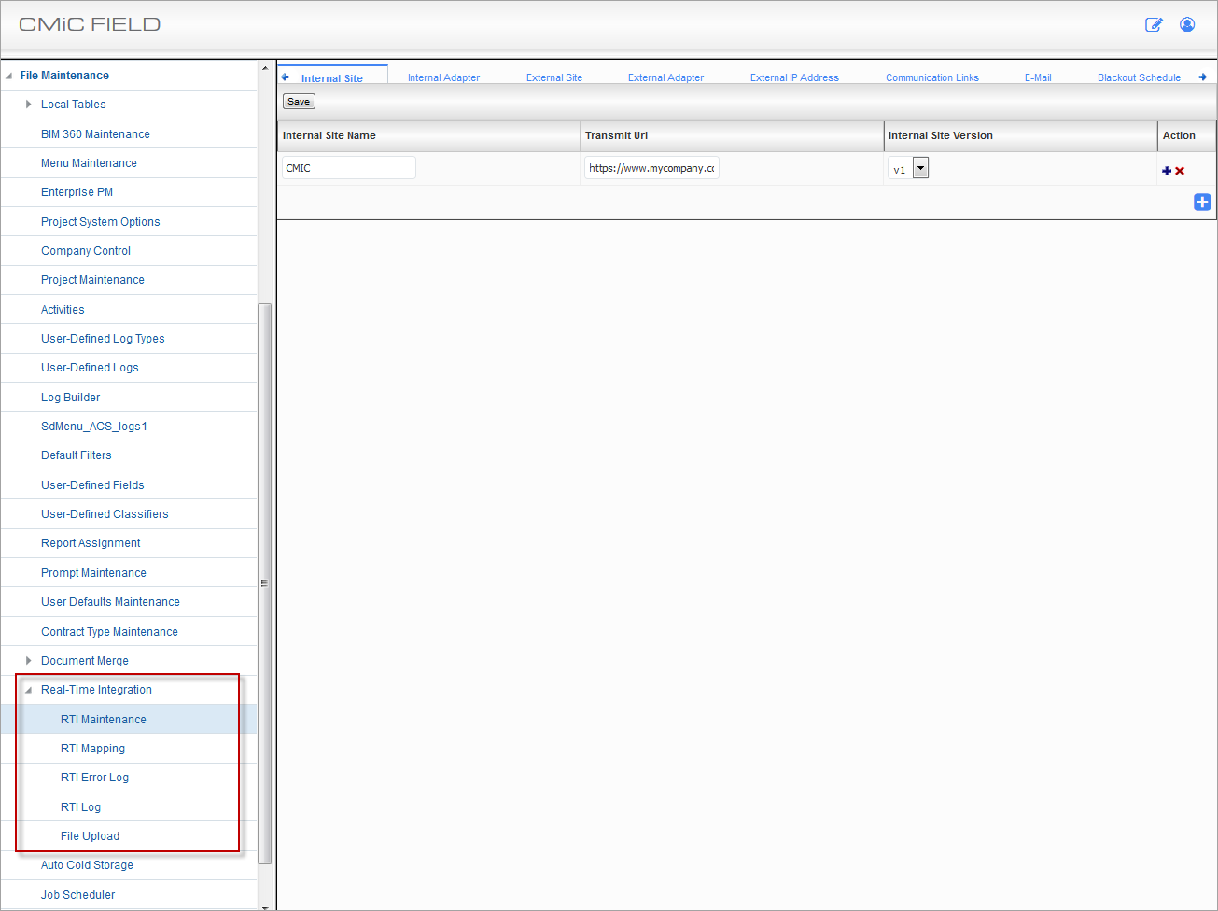
Task: Open Log Builder
Action: pyautogui.click(x=70, y=398)
